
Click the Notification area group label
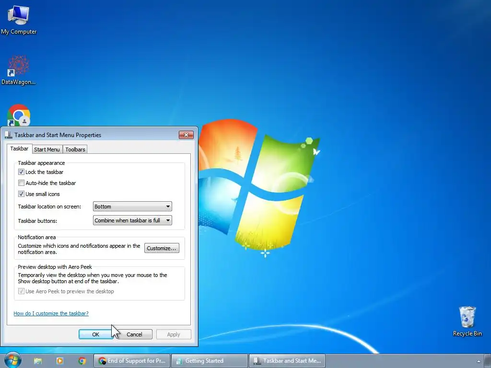[36, 237]
